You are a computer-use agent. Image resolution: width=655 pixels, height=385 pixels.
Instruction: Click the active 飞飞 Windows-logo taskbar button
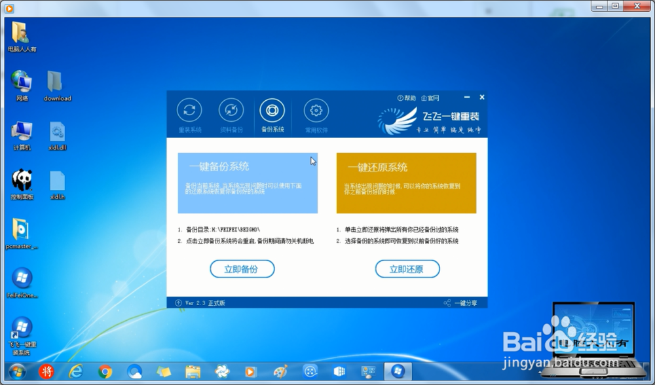(398, 371)
